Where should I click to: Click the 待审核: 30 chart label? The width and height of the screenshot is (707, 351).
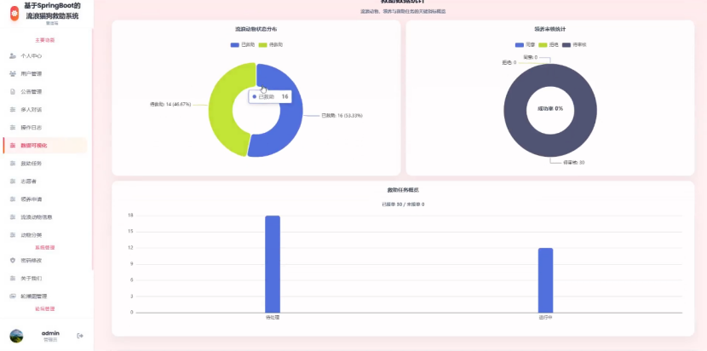(573, 163)
